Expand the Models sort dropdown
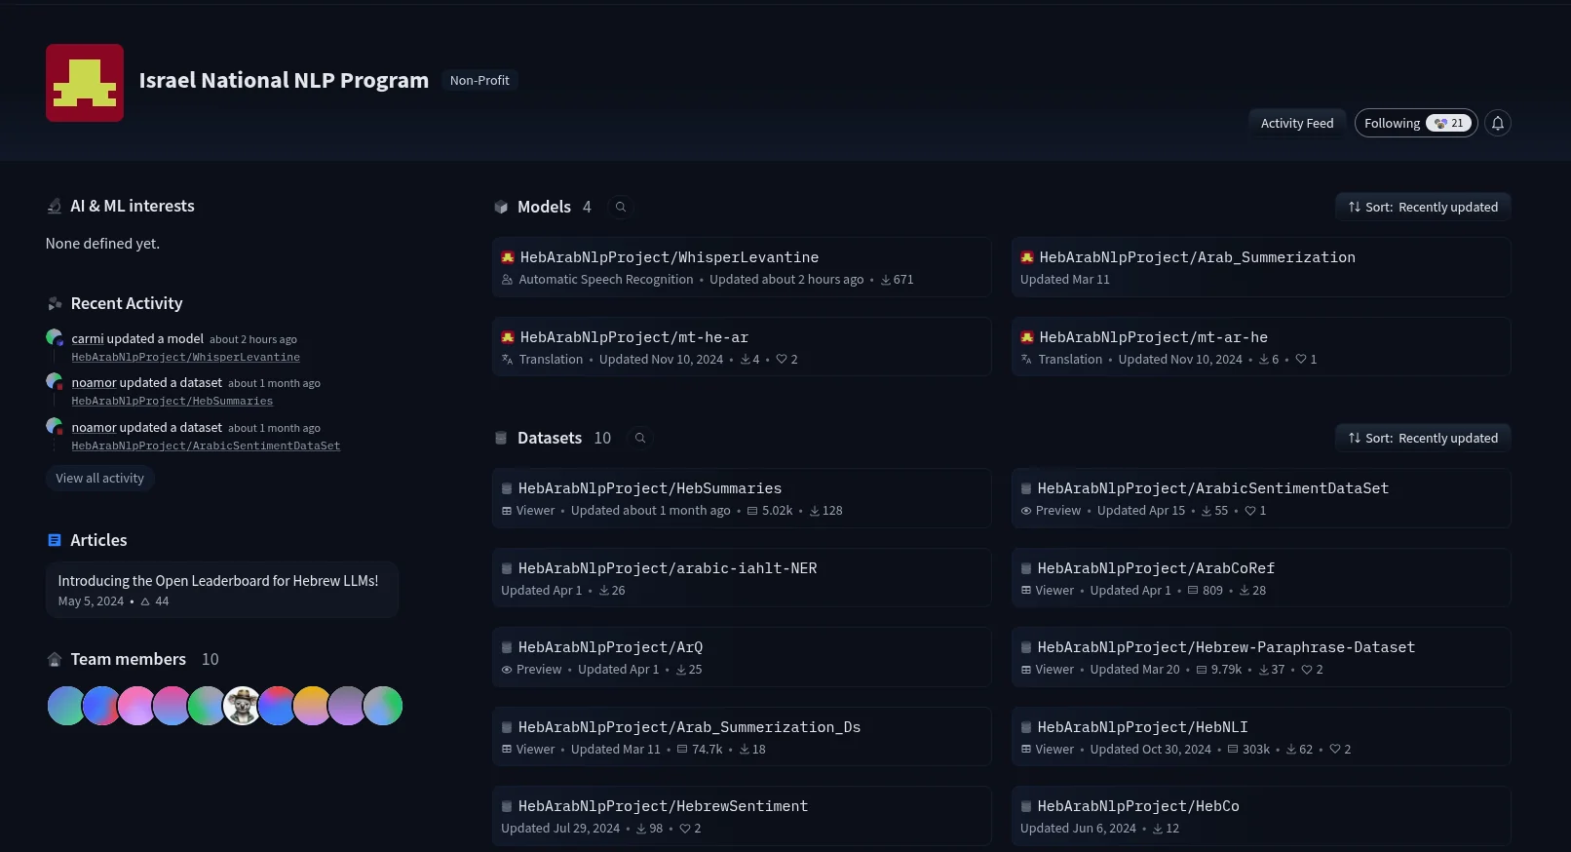The width and height of the screenshot is (1571, 852). coord(1423,207)
